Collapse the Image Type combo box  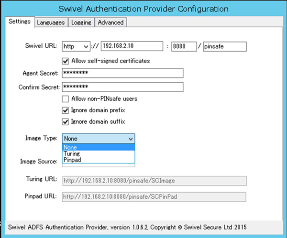99,139
